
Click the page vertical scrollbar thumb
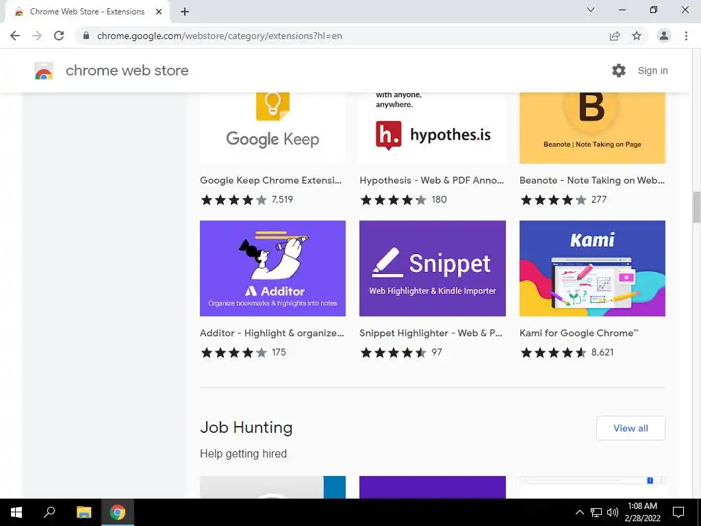(696, 207)
